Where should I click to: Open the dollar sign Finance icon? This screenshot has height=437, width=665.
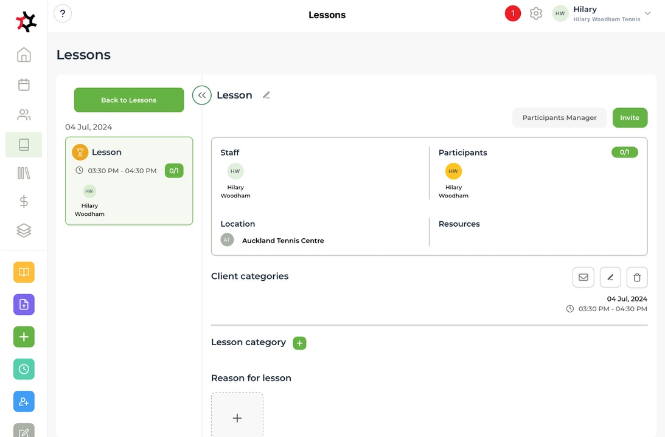(24, 202)
